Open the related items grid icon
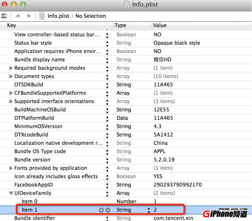The height and width of the screenshot is (221, 252). point(4,16)
